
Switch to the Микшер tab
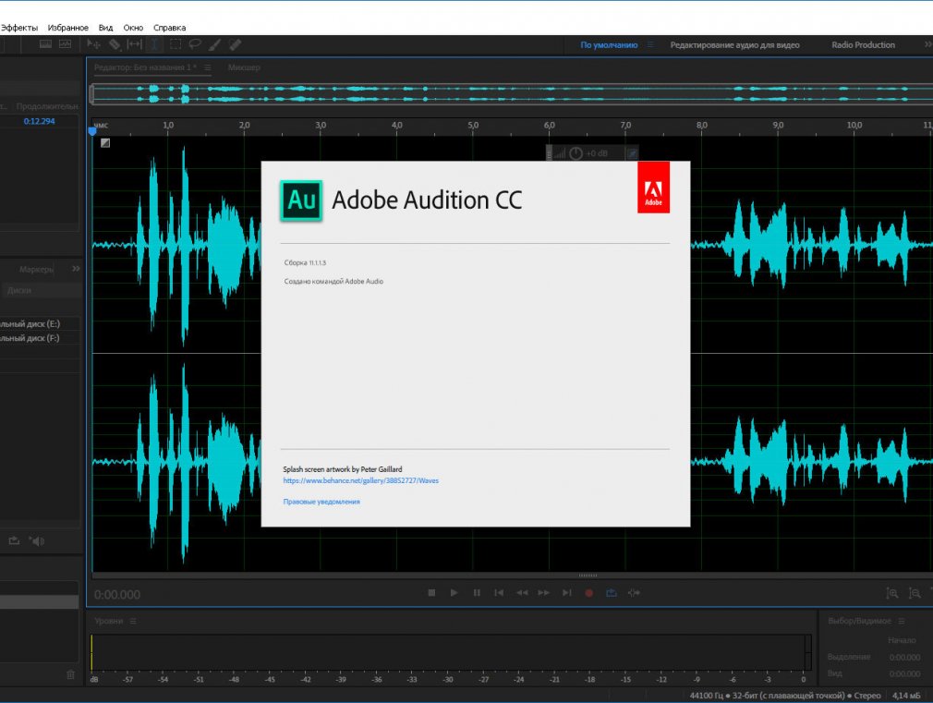[244, 67]
